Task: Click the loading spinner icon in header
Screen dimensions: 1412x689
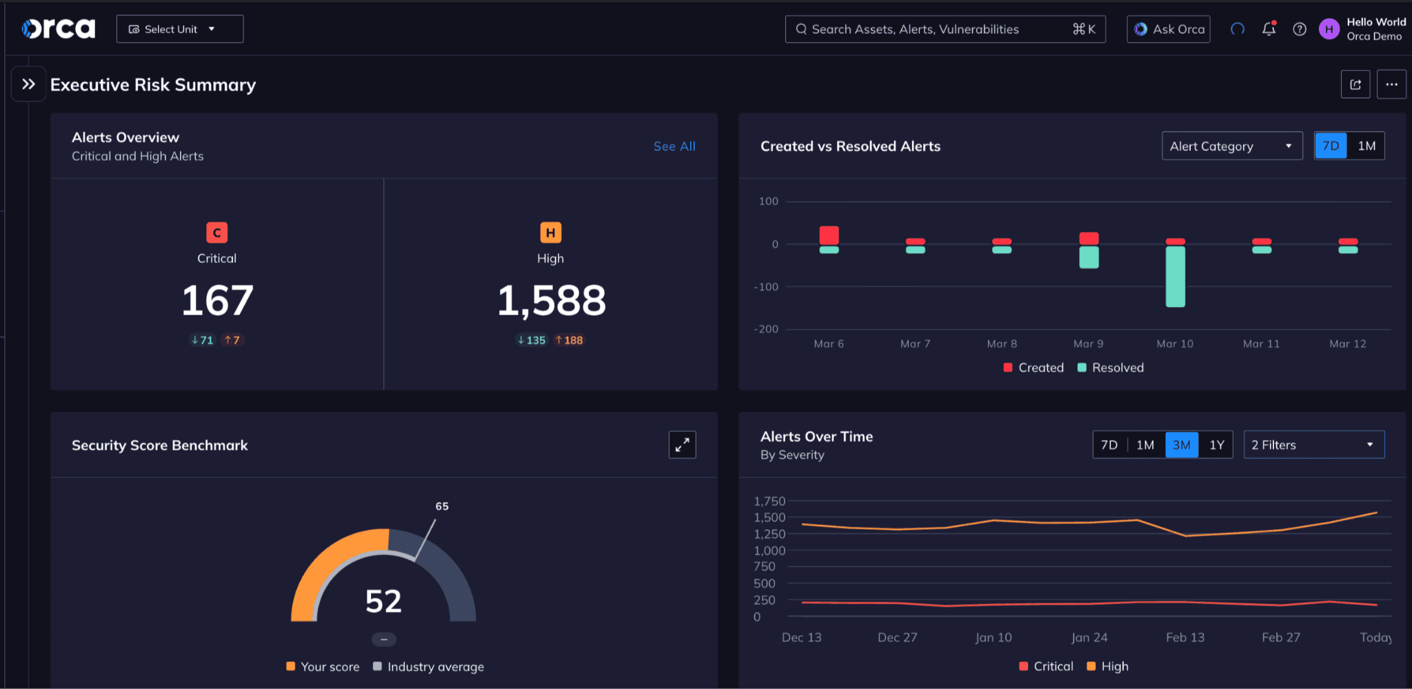Action: click(1238, 29)
